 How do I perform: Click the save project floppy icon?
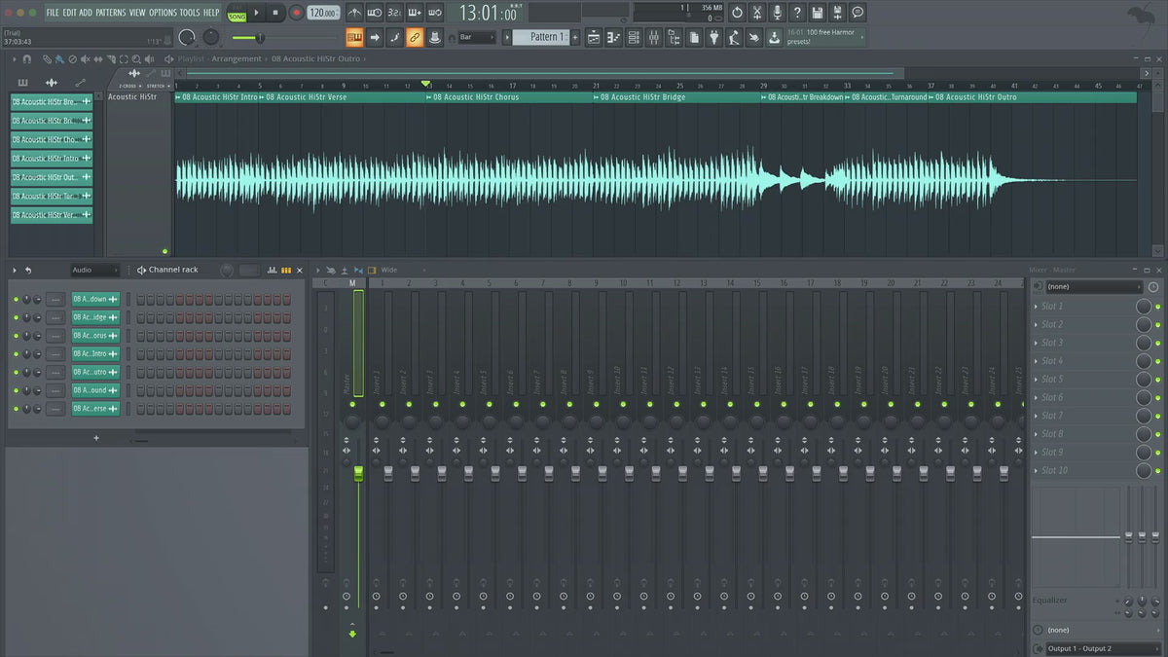[818, 13]
